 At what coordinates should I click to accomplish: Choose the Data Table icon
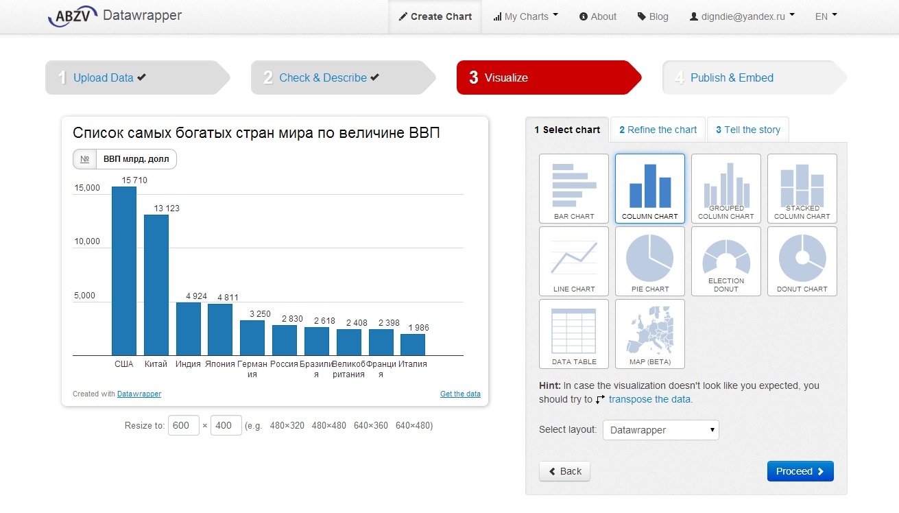(574, 334)
